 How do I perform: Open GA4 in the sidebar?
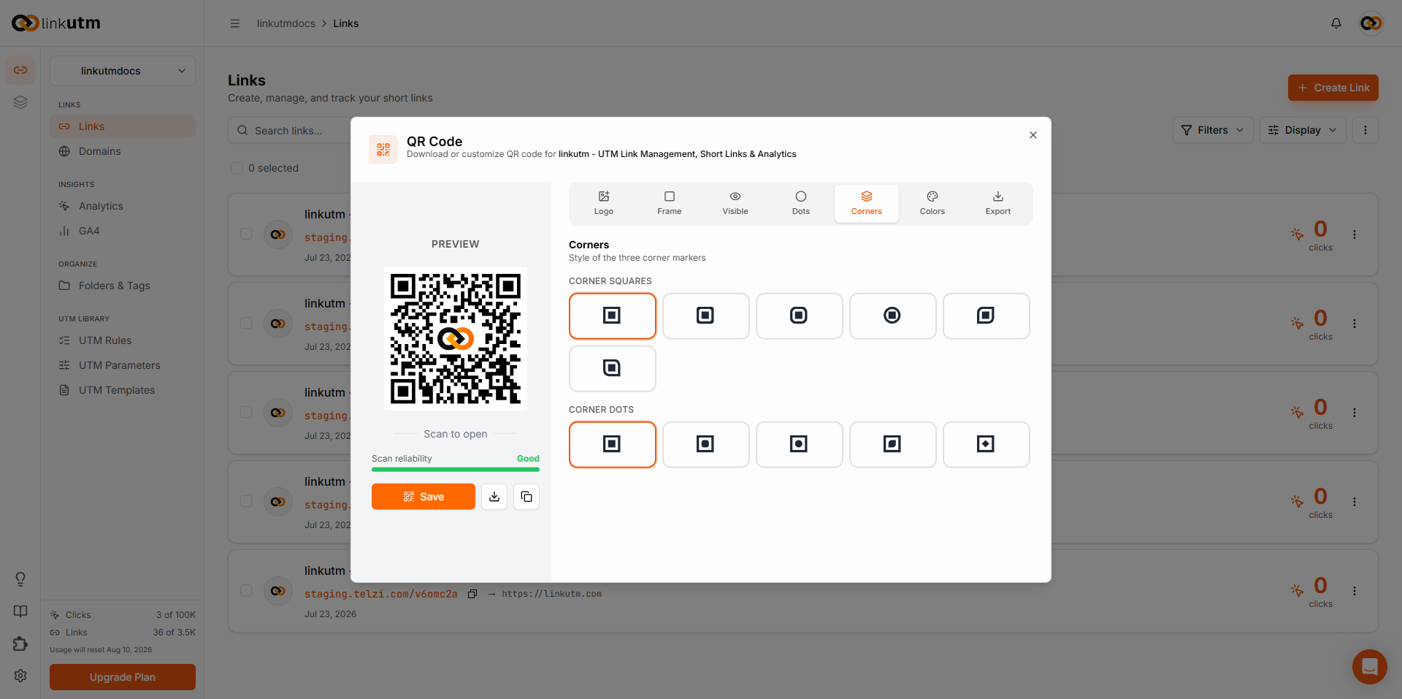[123, 231]
